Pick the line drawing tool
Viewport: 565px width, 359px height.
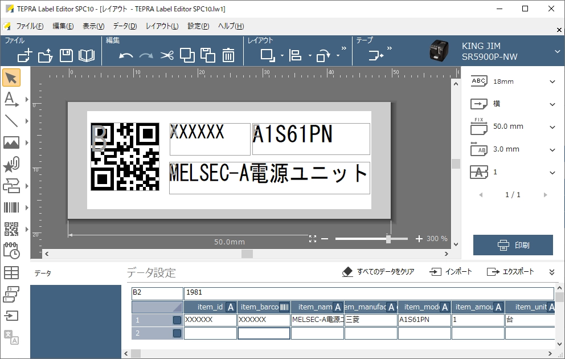point(11,120)
